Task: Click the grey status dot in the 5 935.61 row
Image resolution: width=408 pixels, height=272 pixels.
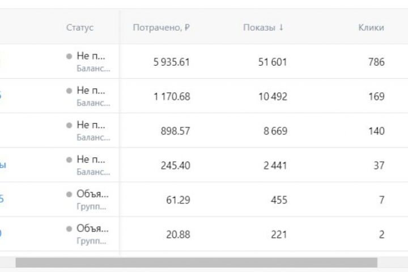Action: [x=69, y=57]
